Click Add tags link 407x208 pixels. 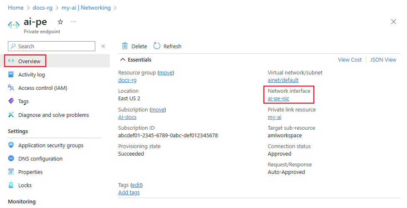pos(129,193)
